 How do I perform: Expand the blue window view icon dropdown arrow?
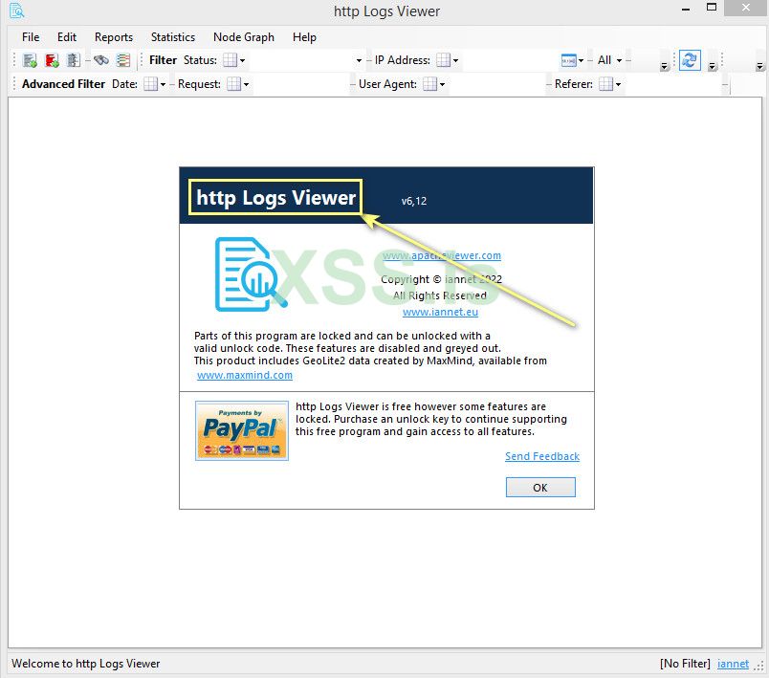tap(582, 60)
